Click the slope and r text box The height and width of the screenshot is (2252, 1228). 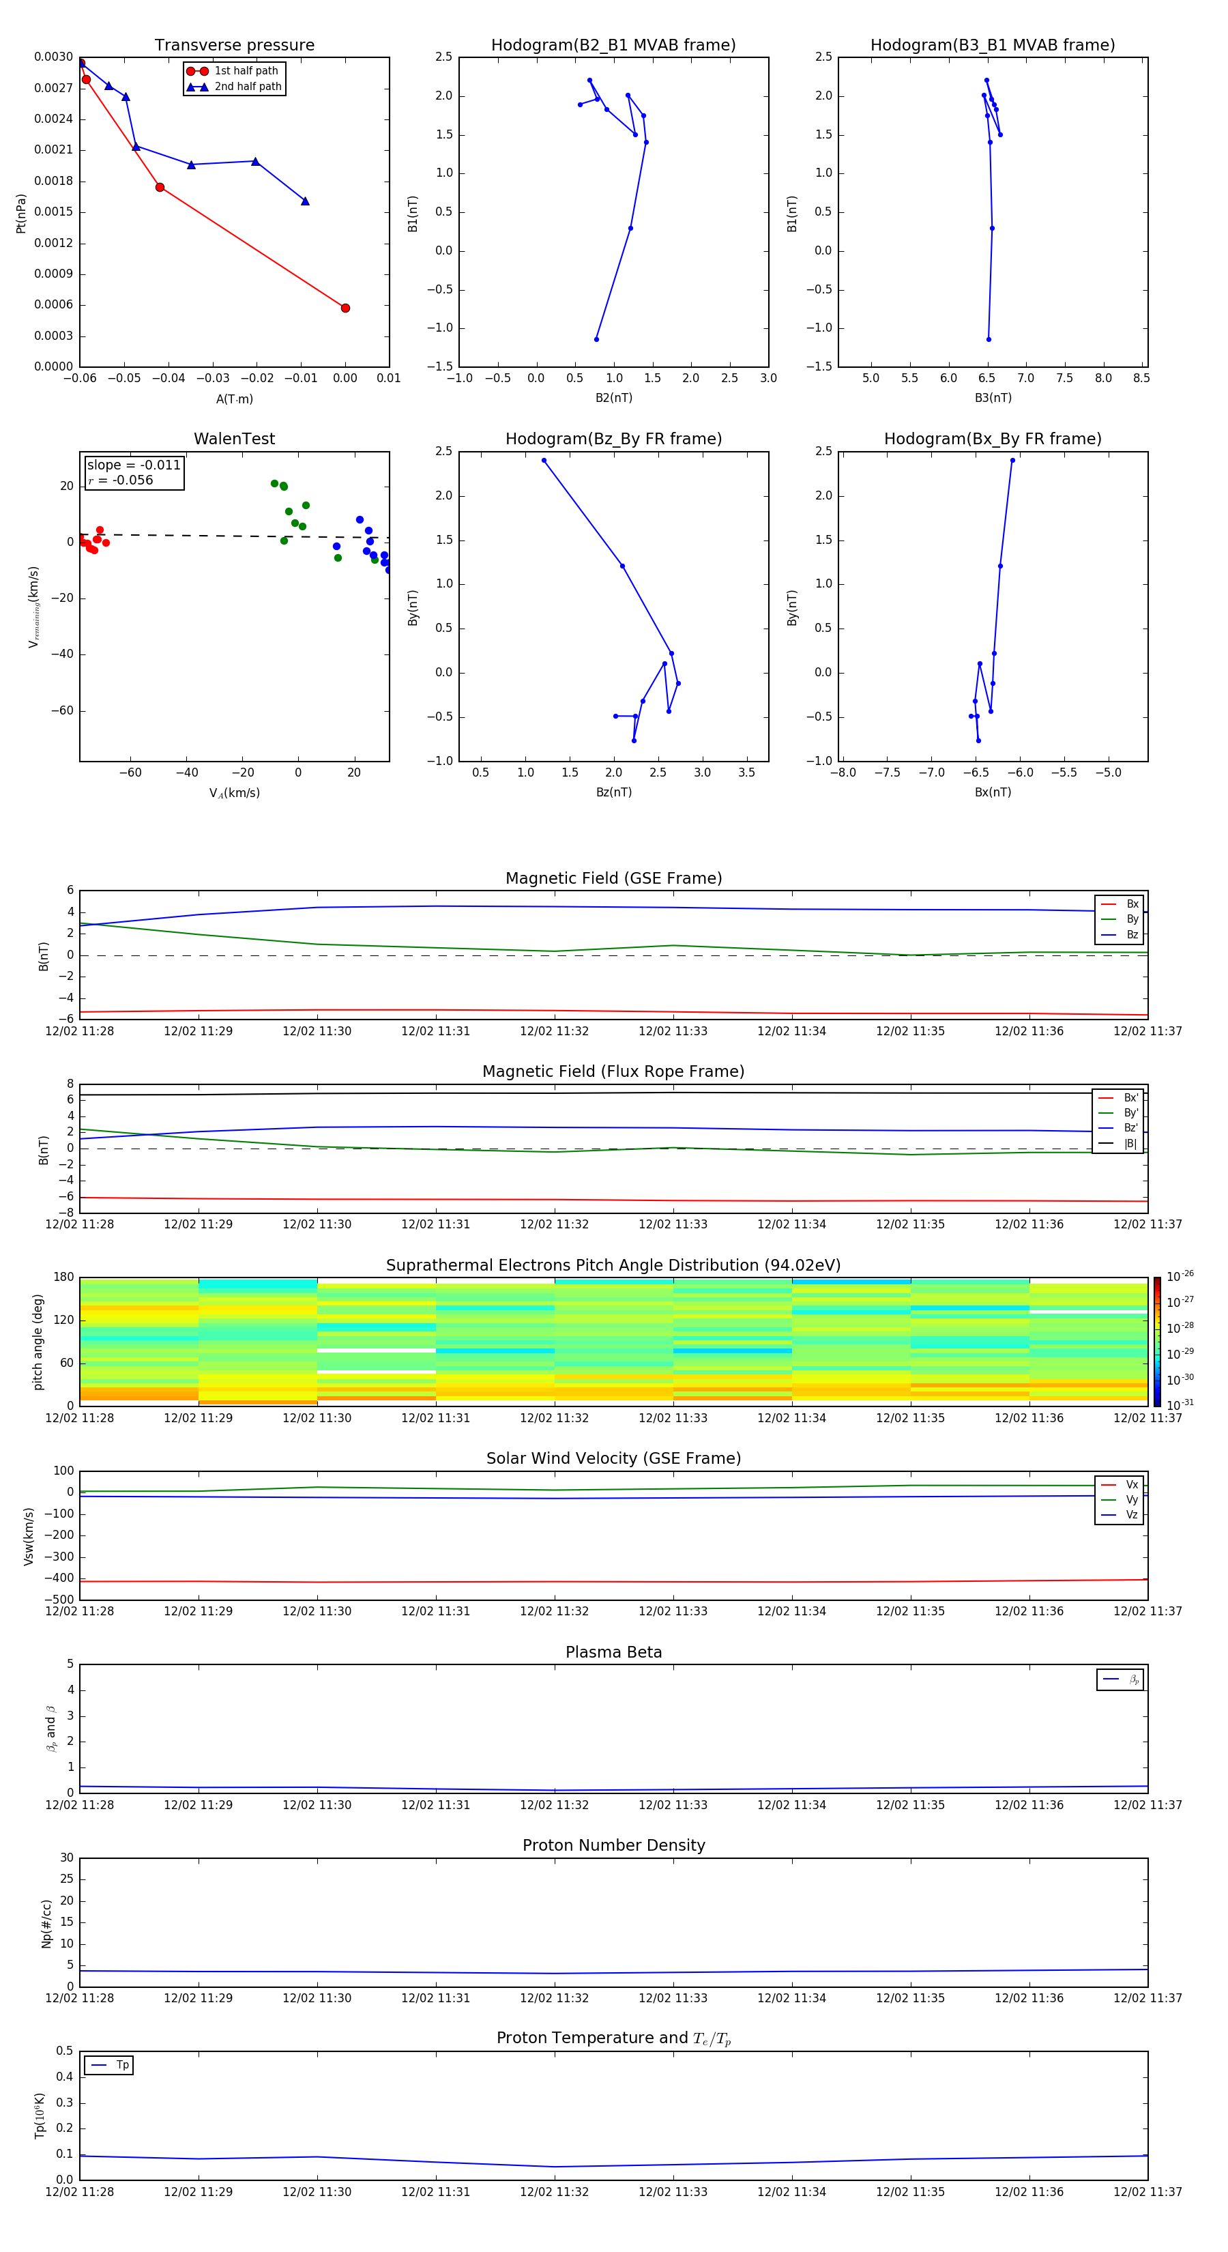(x=134, y=473)
